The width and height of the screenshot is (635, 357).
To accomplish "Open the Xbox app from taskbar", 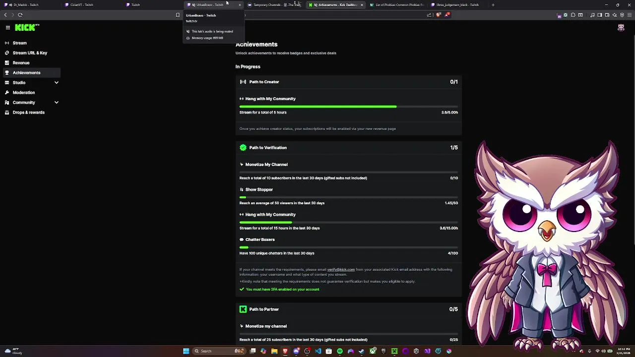I will [x=373, y=351].
